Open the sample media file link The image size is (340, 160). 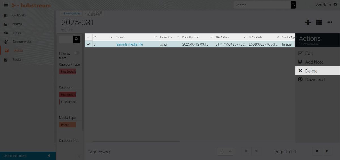point(130,44)
